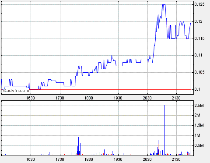The width and height of the screenshot is (210, 163).
Task: Click the 0.105 price axis label
Action: (199, 72)
